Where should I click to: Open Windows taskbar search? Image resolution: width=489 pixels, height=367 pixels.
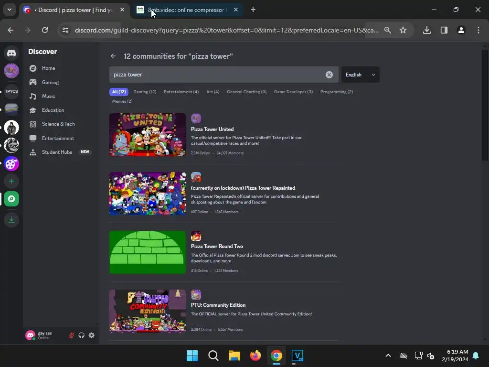(213, 356)
